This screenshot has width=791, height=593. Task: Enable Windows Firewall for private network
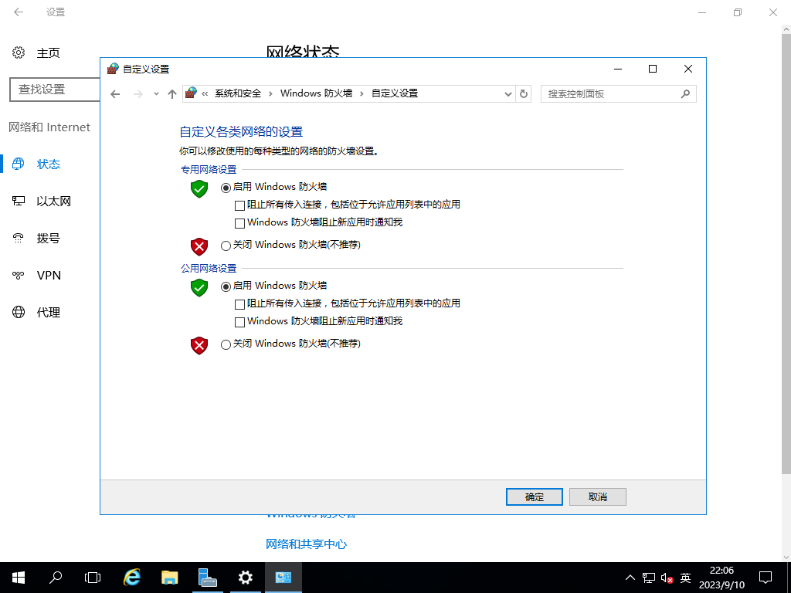pyautogui.click(x=226, y=188)
